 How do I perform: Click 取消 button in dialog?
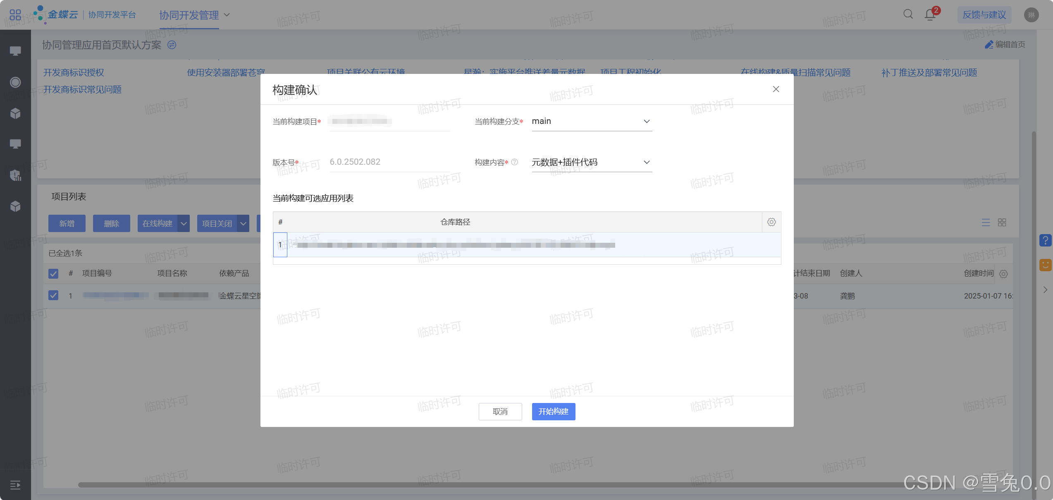(x=500, y=412)
